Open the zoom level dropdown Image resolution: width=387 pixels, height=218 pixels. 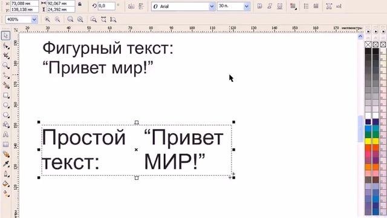click(34, 19)
